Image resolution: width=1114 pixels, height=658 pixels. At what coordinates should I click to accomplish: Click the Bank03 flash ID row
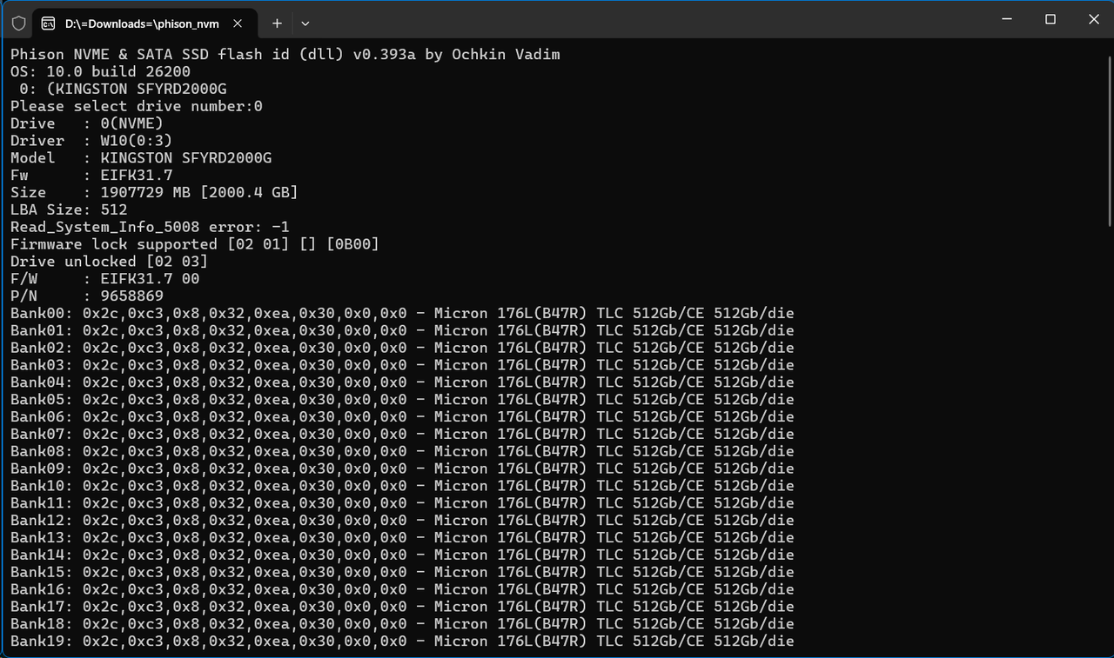point(402,365)
